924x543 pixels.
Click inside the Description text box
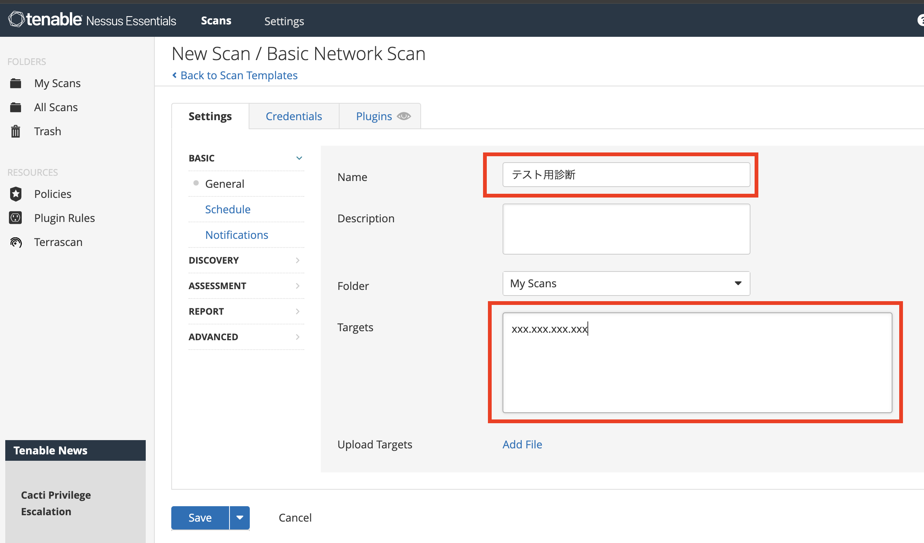[626, 229]
